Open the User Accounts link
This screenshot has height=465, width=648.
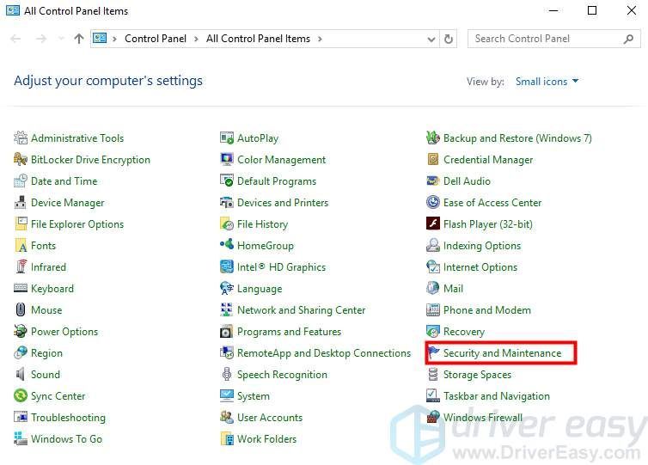[270, 417]
